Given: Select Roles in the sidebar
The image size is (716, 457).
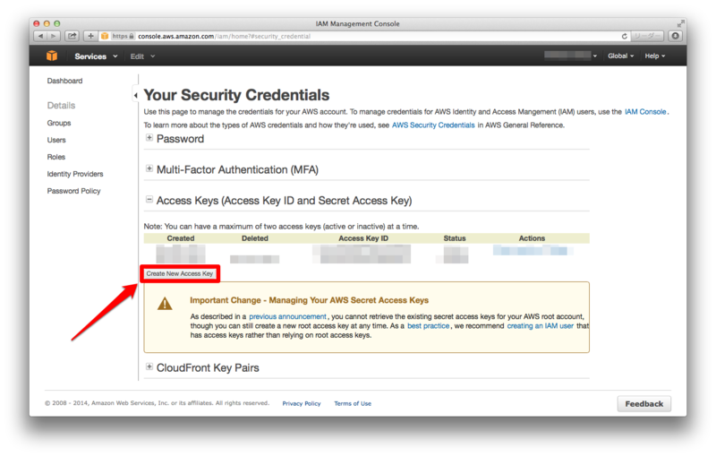Looking at the screenshot, I should [x=56, y=157].
